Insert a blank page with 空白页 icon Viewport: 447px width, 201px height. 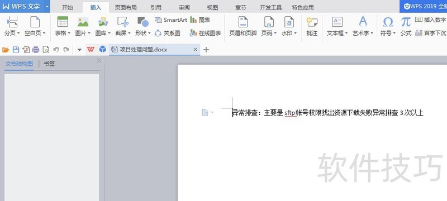[35, 22]
